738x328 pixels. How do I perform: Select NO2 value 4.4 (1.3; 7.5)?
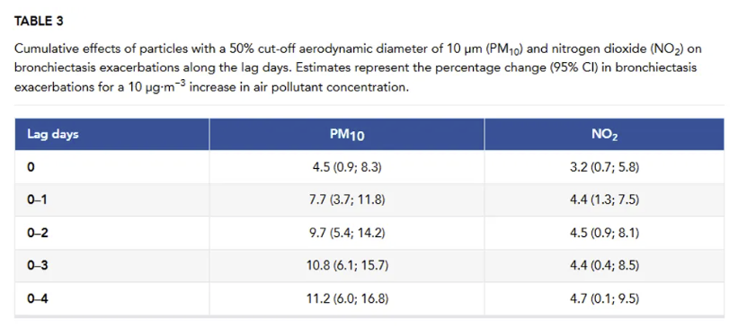click(604, 200)
